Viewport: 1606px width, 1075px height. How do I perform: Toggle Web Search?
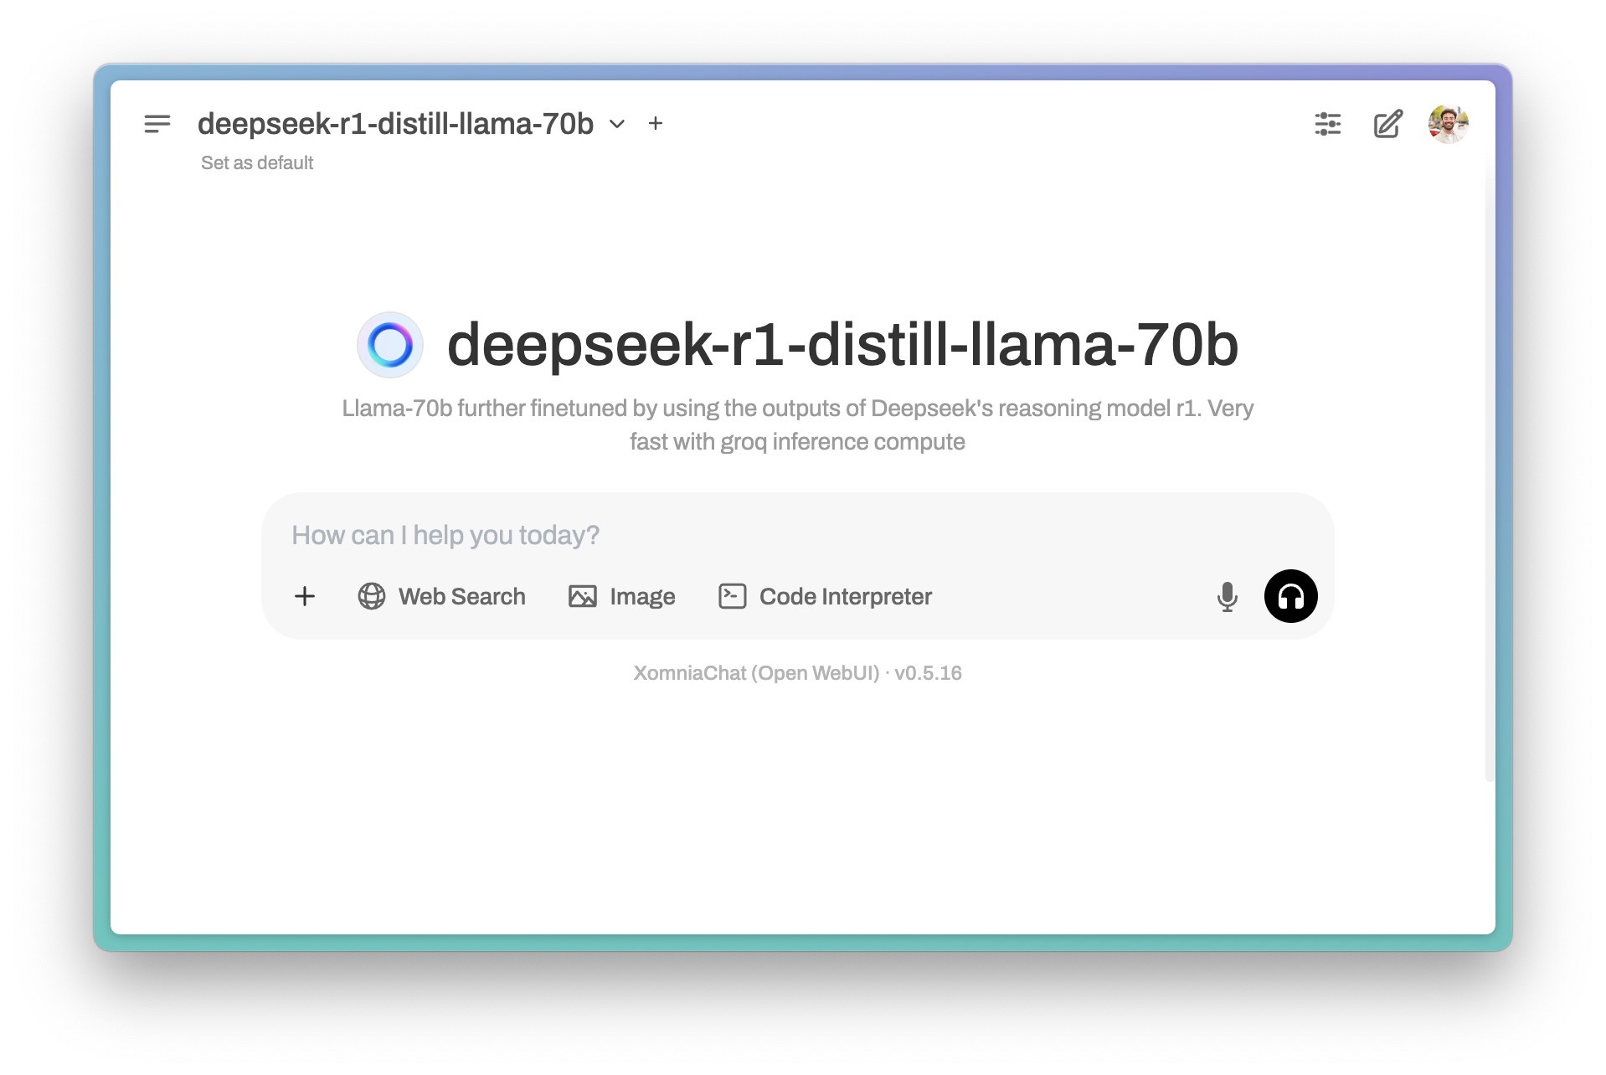coord(442,596)
